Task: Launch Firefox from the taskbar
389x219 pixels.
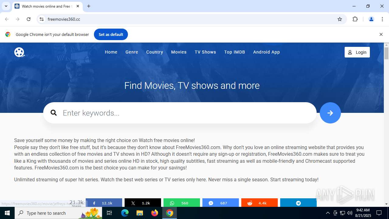Action: [x=155, y=213]
